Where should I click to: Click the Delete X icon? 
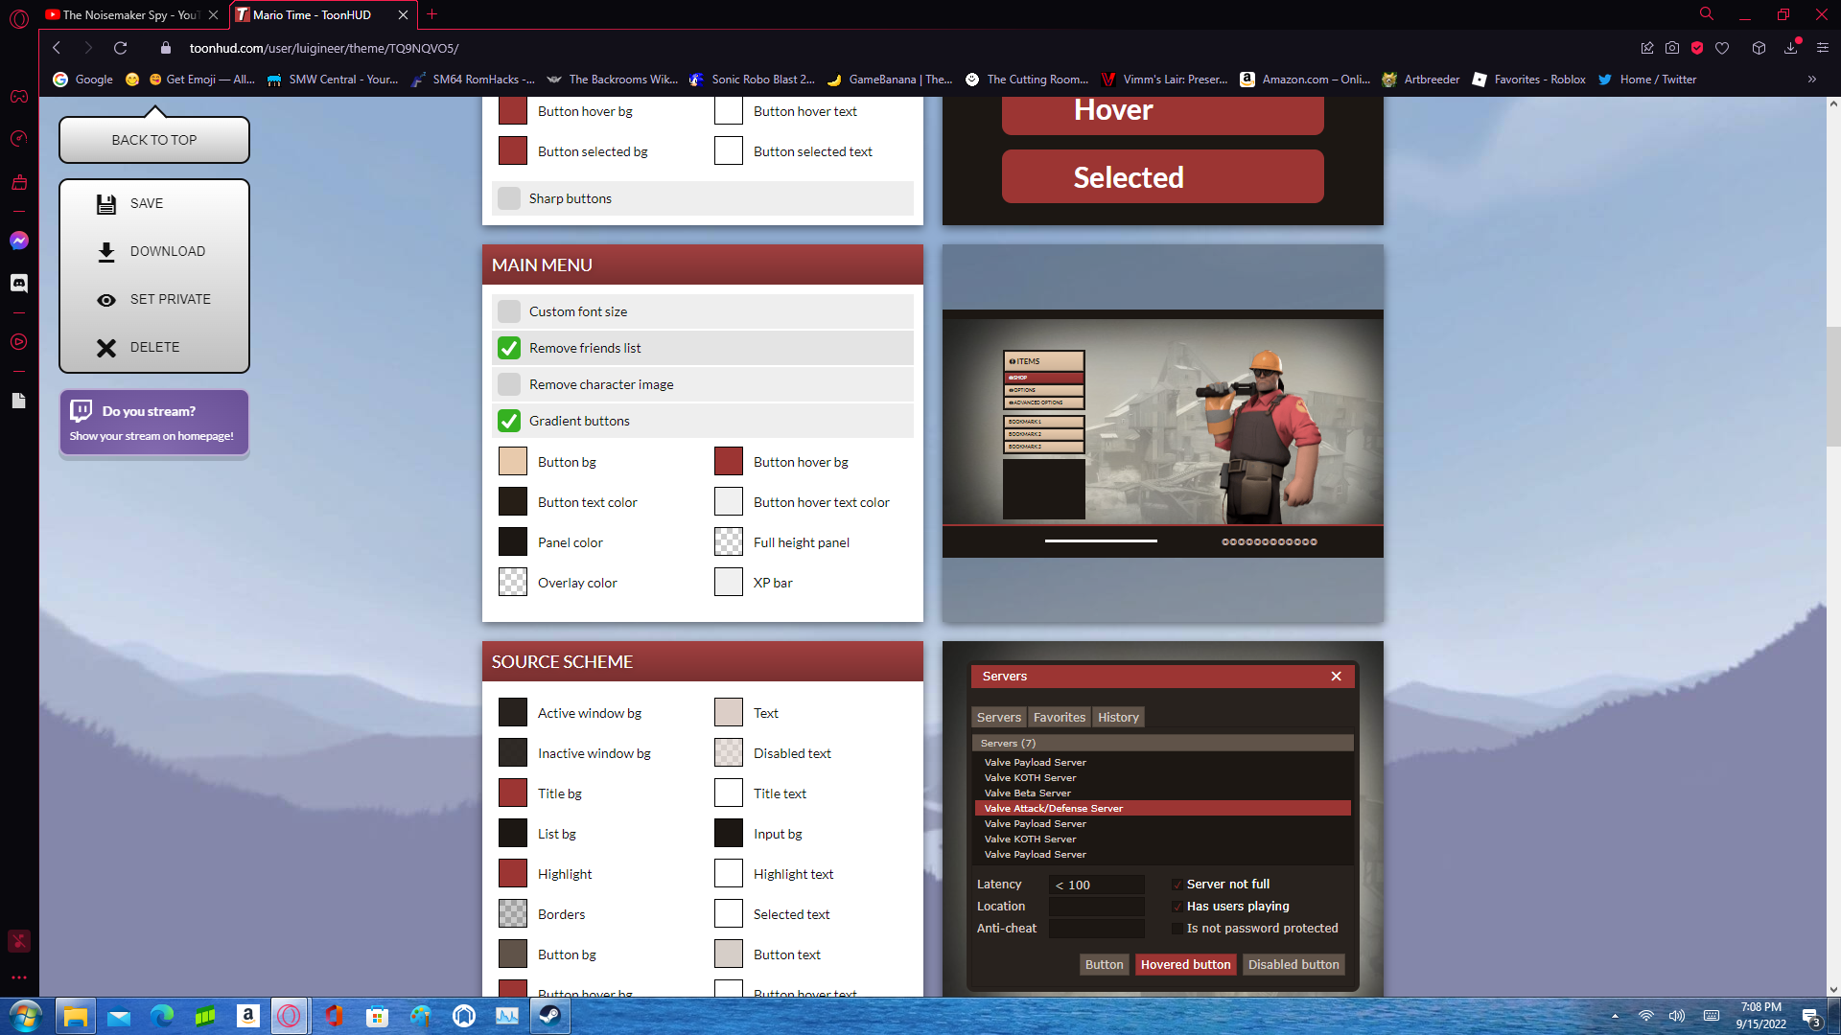[106, 347]
